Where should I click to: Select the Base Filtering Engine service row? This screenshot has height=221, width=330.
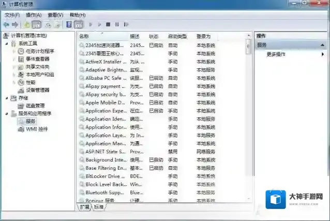click(147, 168)
